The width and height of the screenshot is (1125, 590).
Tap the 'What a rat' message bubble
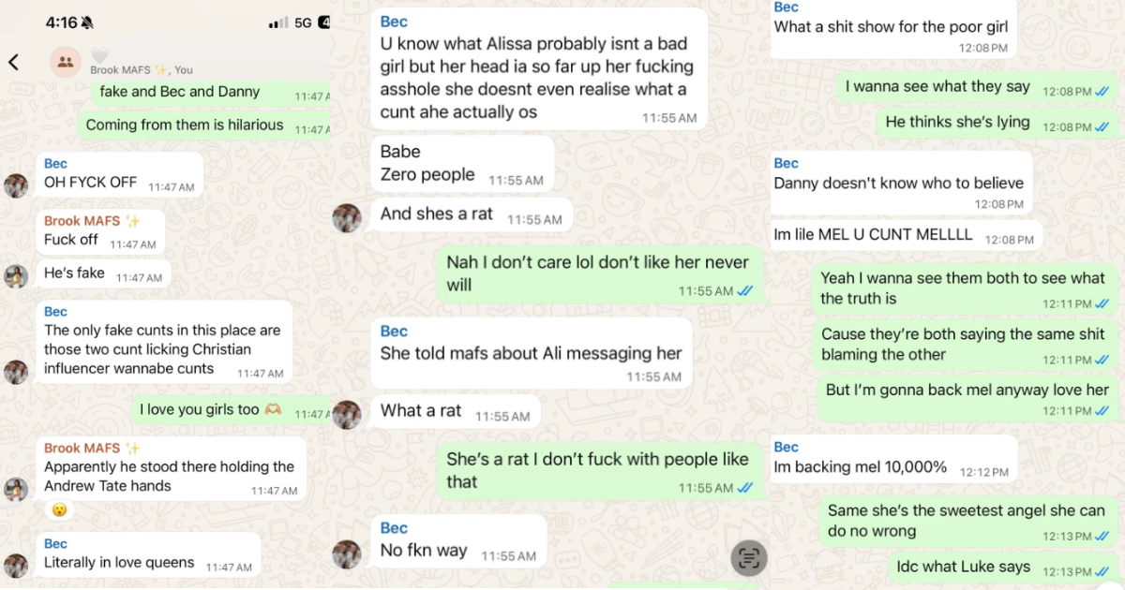coord(419,410)
